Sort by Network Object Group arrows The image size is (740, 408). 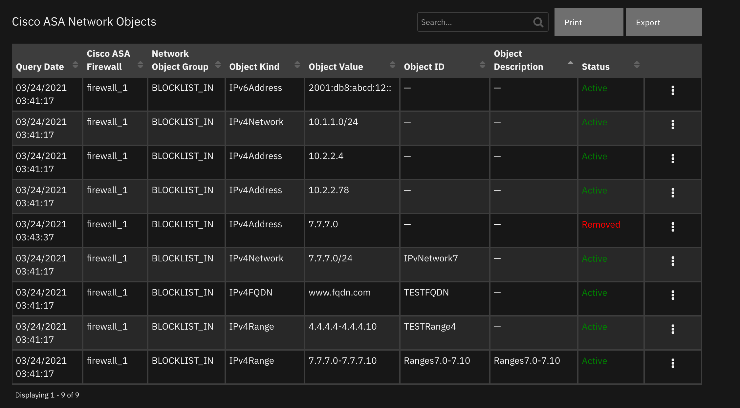tap(218, 65)
